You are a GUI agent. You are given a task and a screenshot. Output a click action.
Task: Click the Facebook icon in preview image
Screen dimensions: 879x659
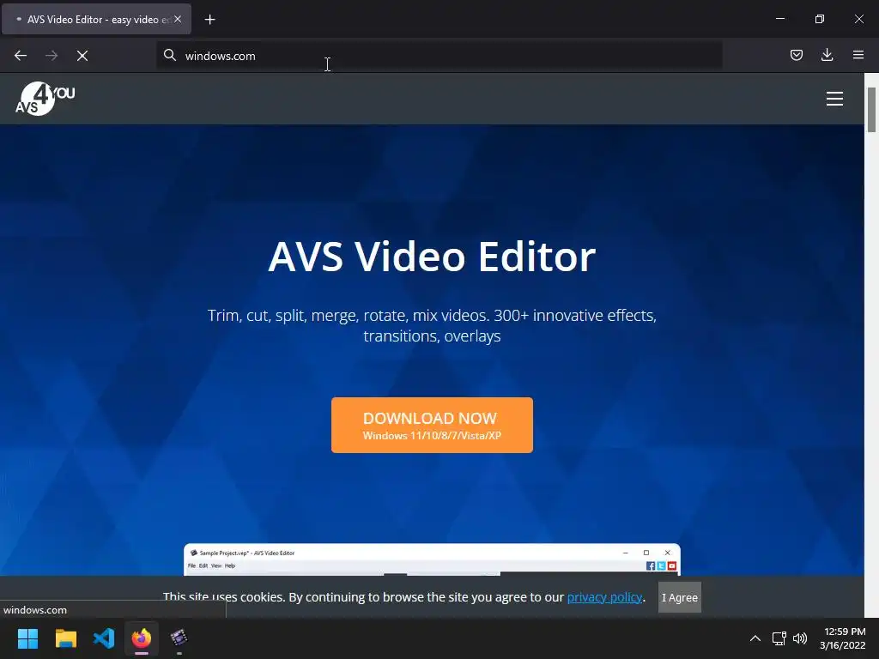[651, 566]
